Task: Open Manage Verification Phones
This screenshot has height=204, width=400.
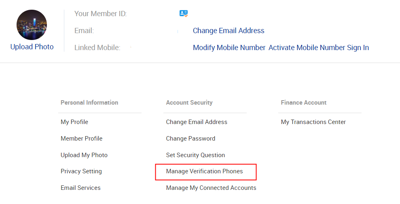Action: (204, 171)
